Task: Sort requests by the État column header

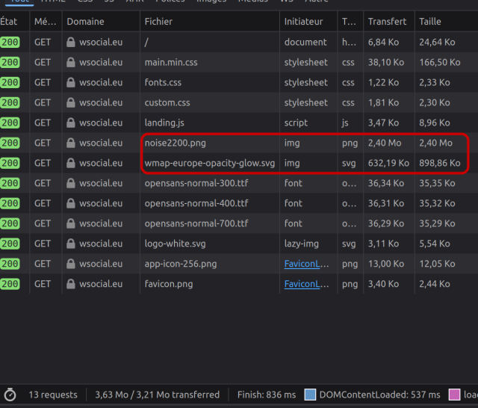Action: click(x=9, y=22)
